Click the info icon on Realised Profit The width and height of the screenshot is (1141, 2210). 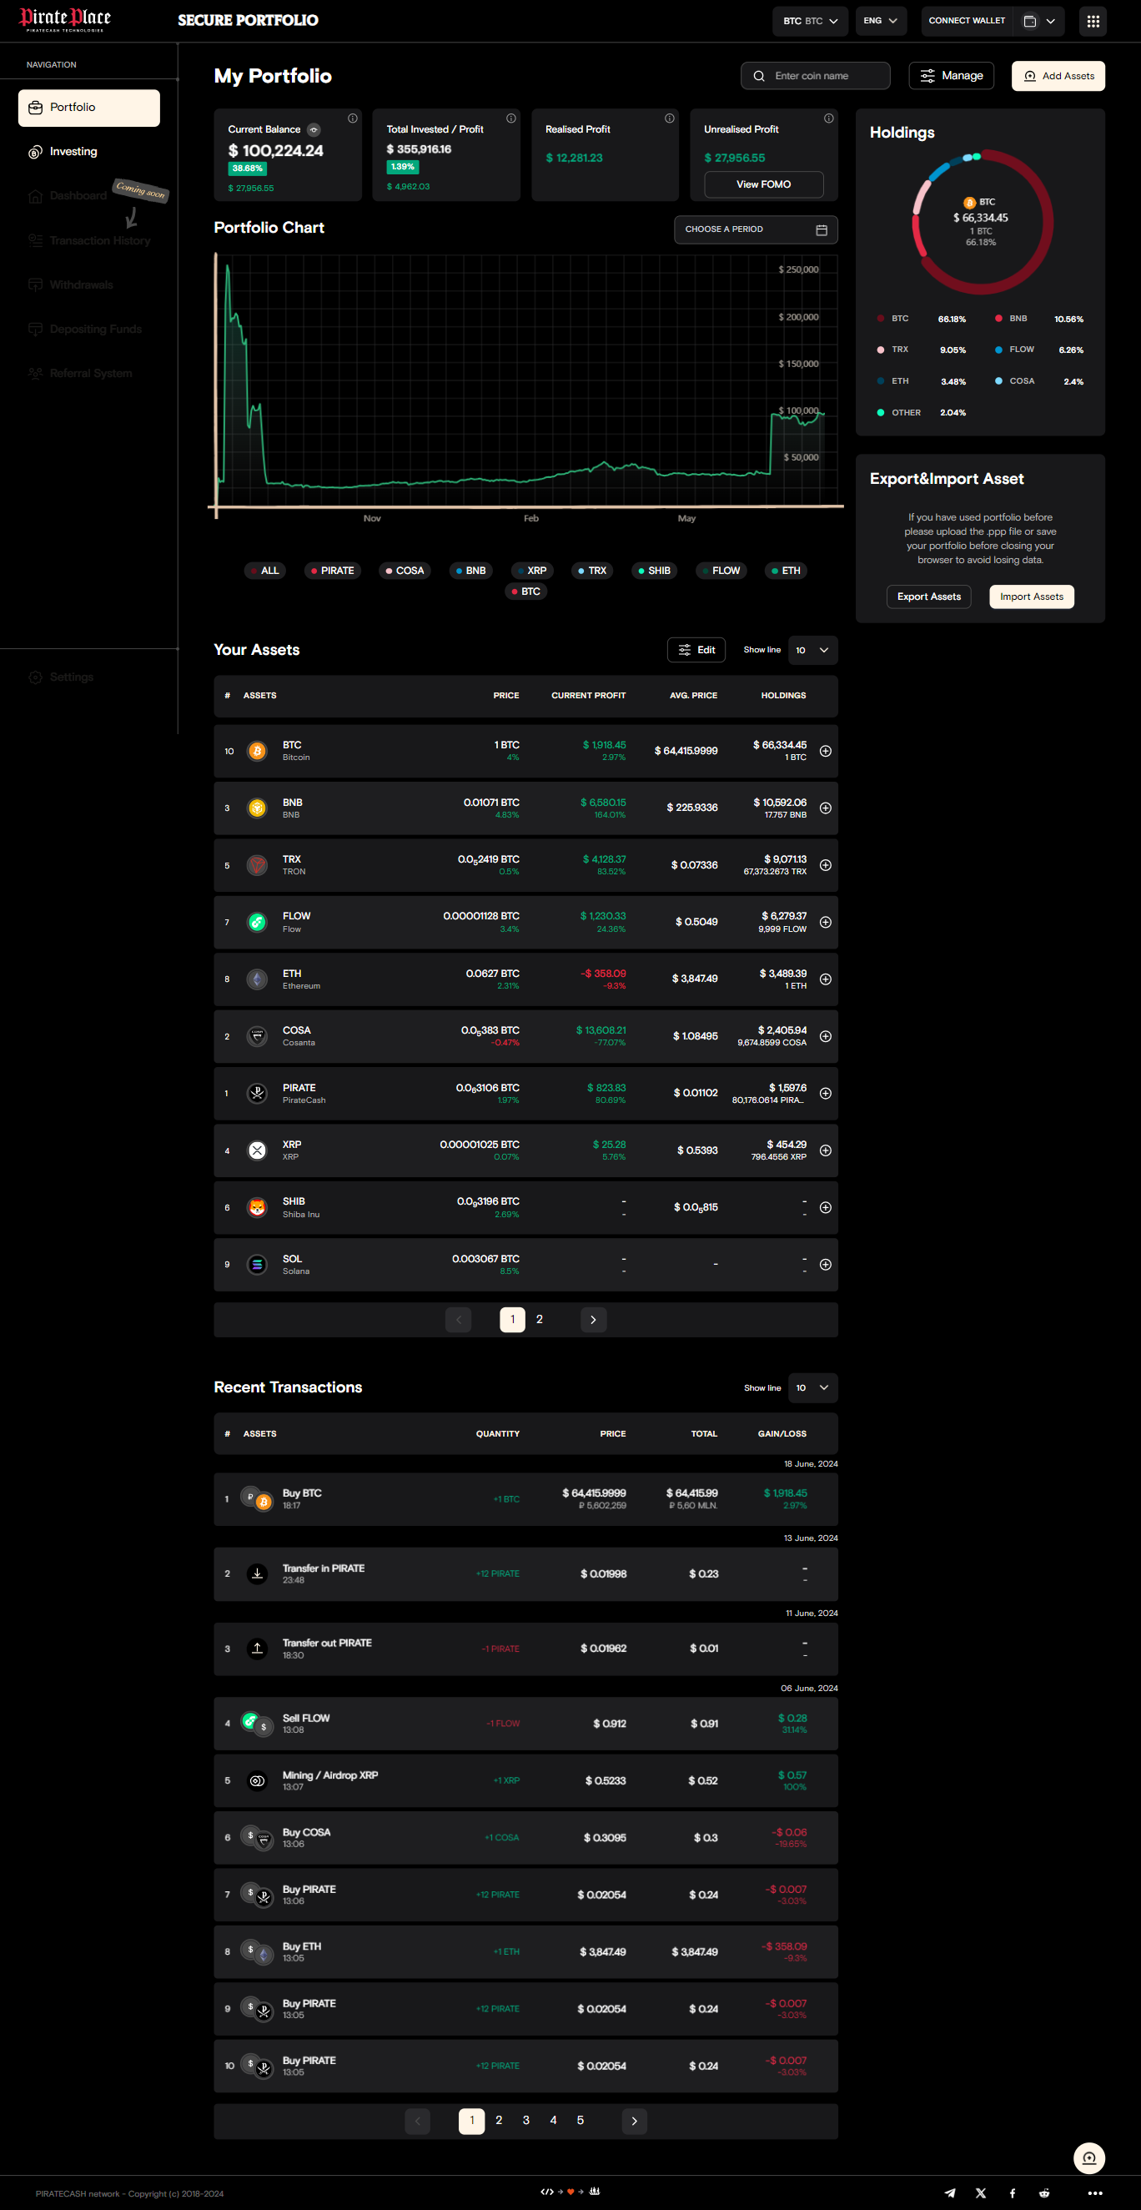point(669,118)
